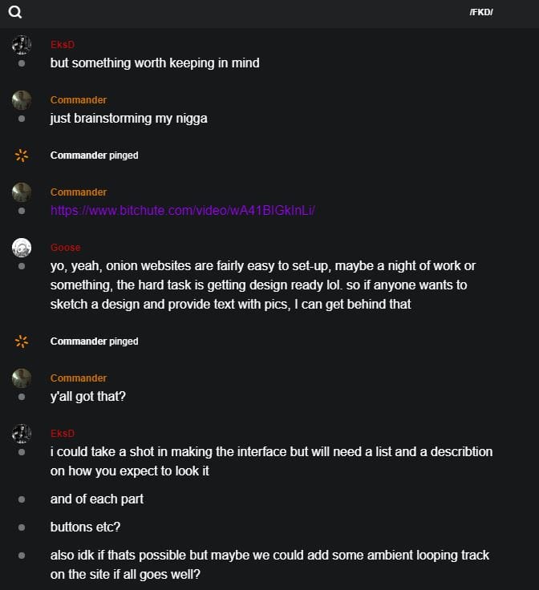
Task: Click the "and of each part" message
Action: coord(97,499)
